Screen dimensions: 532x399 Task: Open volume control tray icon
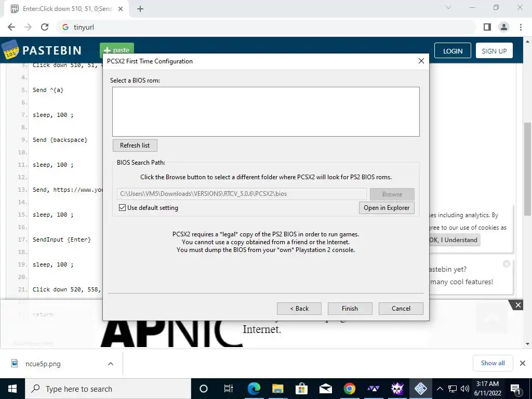point(465,389)
